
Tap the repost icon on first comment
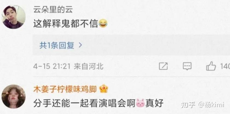163,66
